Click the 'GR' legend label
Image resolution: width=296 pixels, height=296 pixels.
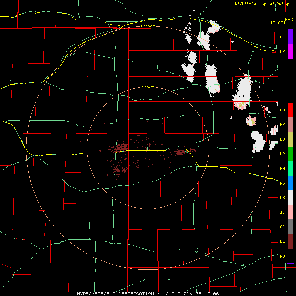click(x=283, y=125)
